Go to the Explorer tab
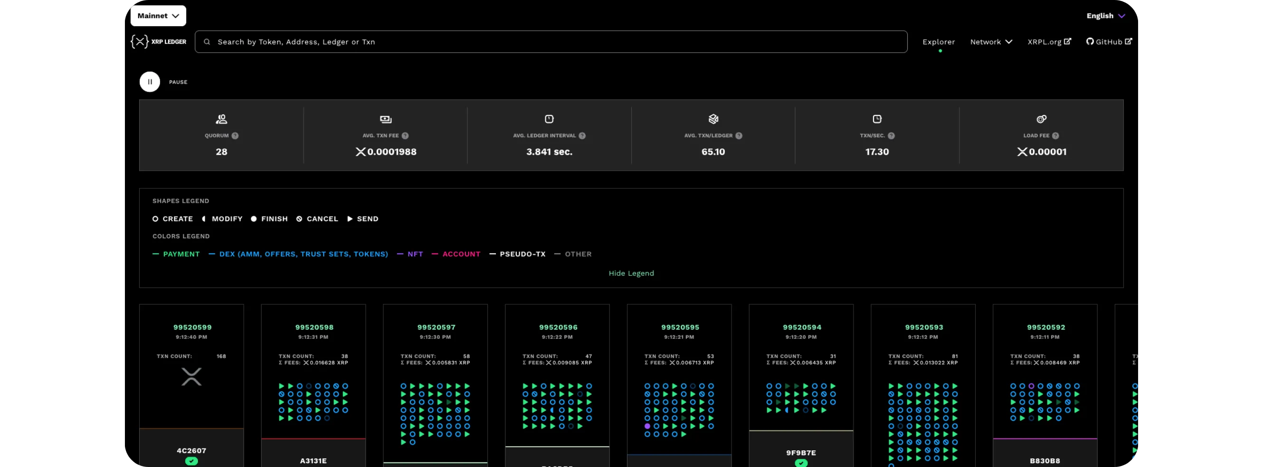1263x467 pixels. coord(939,42)
